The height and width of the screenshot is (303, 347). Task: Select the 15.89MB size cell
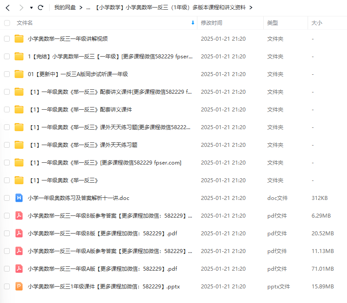[323, 287]
